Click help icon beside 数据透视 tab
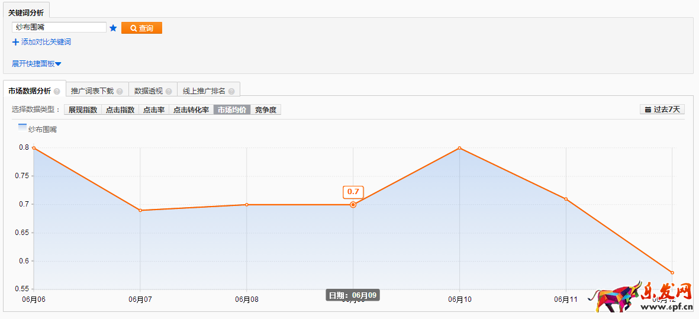The width and height of the screenshot is (699, 319). tap(169, 91)
